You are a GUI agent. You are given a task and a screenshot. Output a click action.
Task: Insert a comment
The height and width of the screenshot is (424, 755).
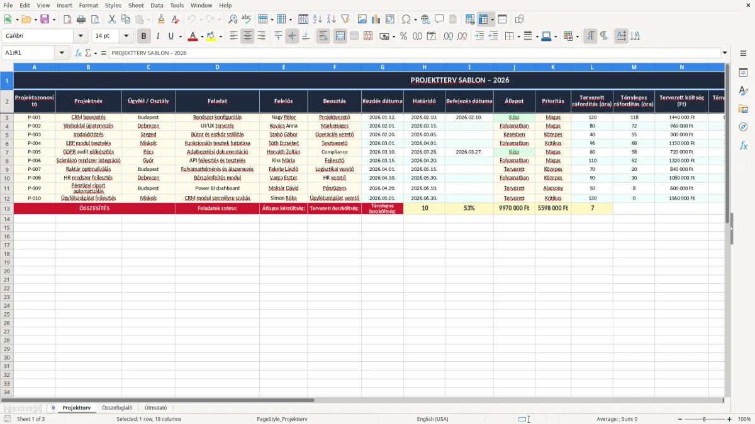pos(439,19)
